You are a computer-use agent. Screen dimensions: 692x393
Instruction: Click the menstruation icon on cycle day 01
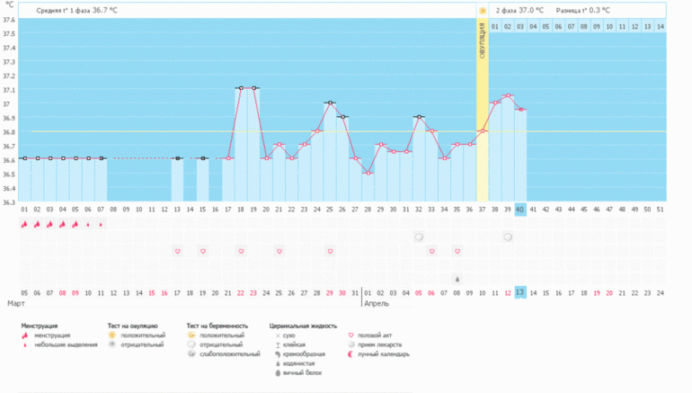[24, 225]
